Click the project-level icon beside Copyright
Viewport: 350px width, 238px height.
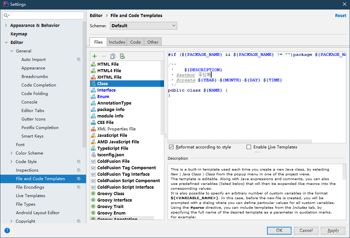point(79,221)
